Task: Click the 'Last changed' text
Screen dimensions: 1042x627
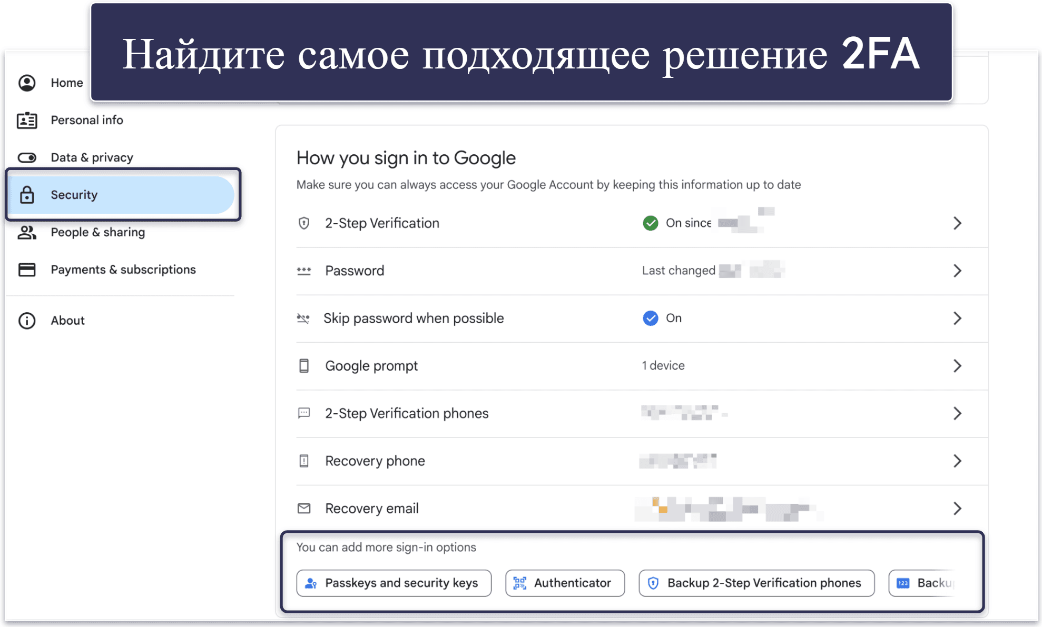Action: point(679,271)
